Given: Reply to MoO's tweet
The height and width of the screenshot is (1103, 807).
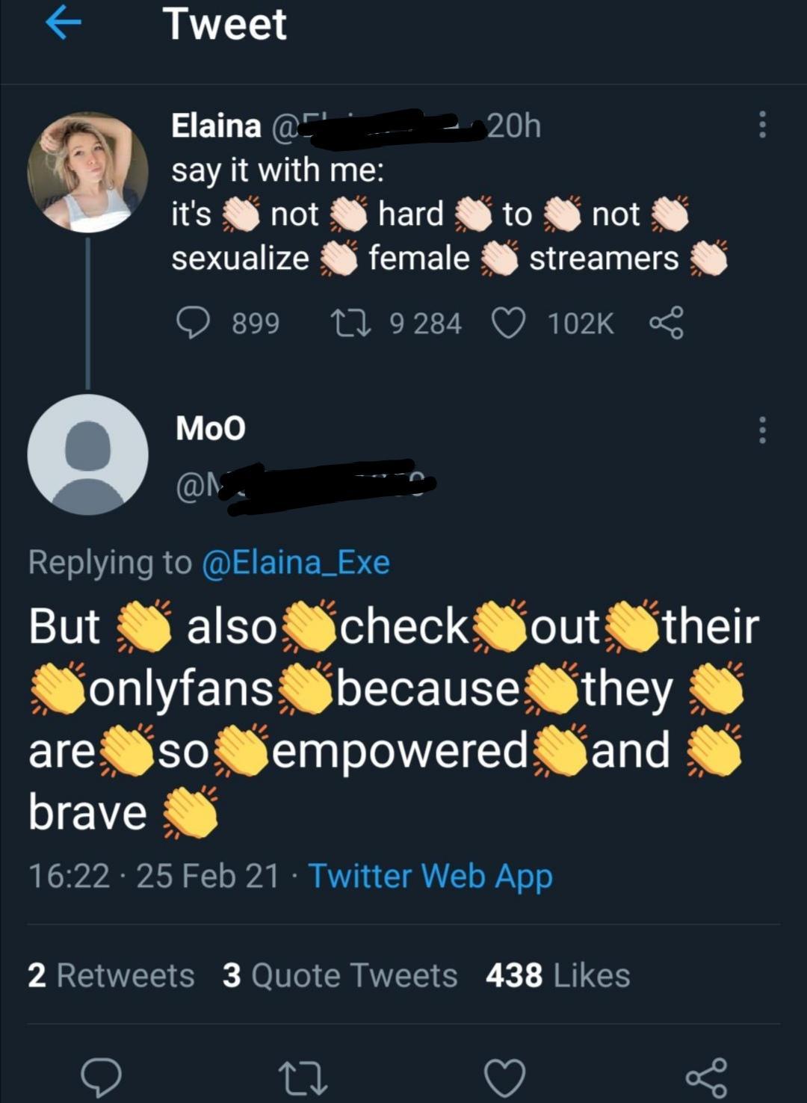Looking at the screenshot, I should (101, 1077).
